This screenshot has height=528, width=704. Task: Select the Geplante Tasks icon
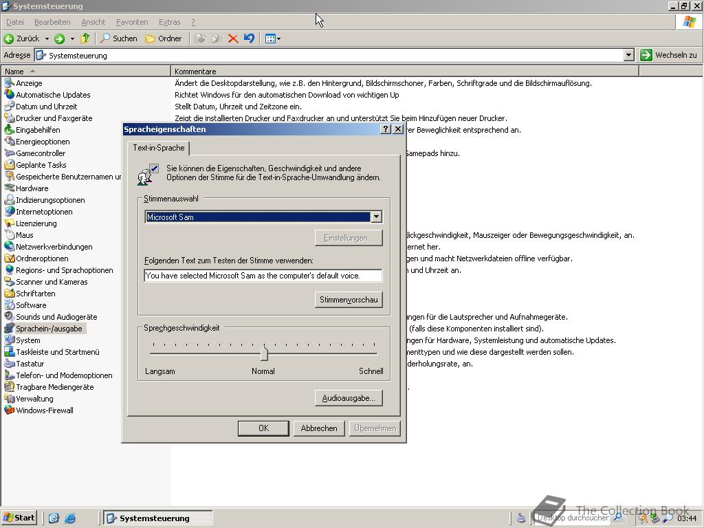[9, 165]
